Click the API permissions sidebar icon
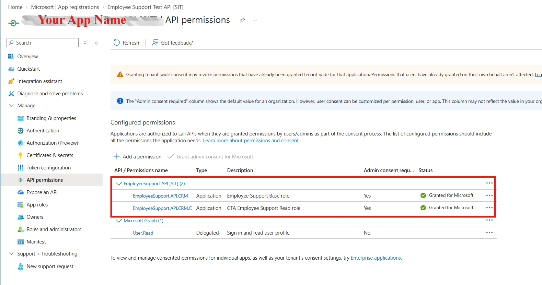The image size is (542, 285). coord(20,180)
